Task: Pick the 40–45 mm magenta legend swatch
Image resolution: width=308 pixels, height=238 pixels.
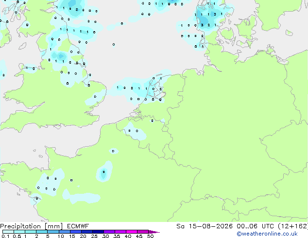Action: pyautogui.click(x=132, y=232)
